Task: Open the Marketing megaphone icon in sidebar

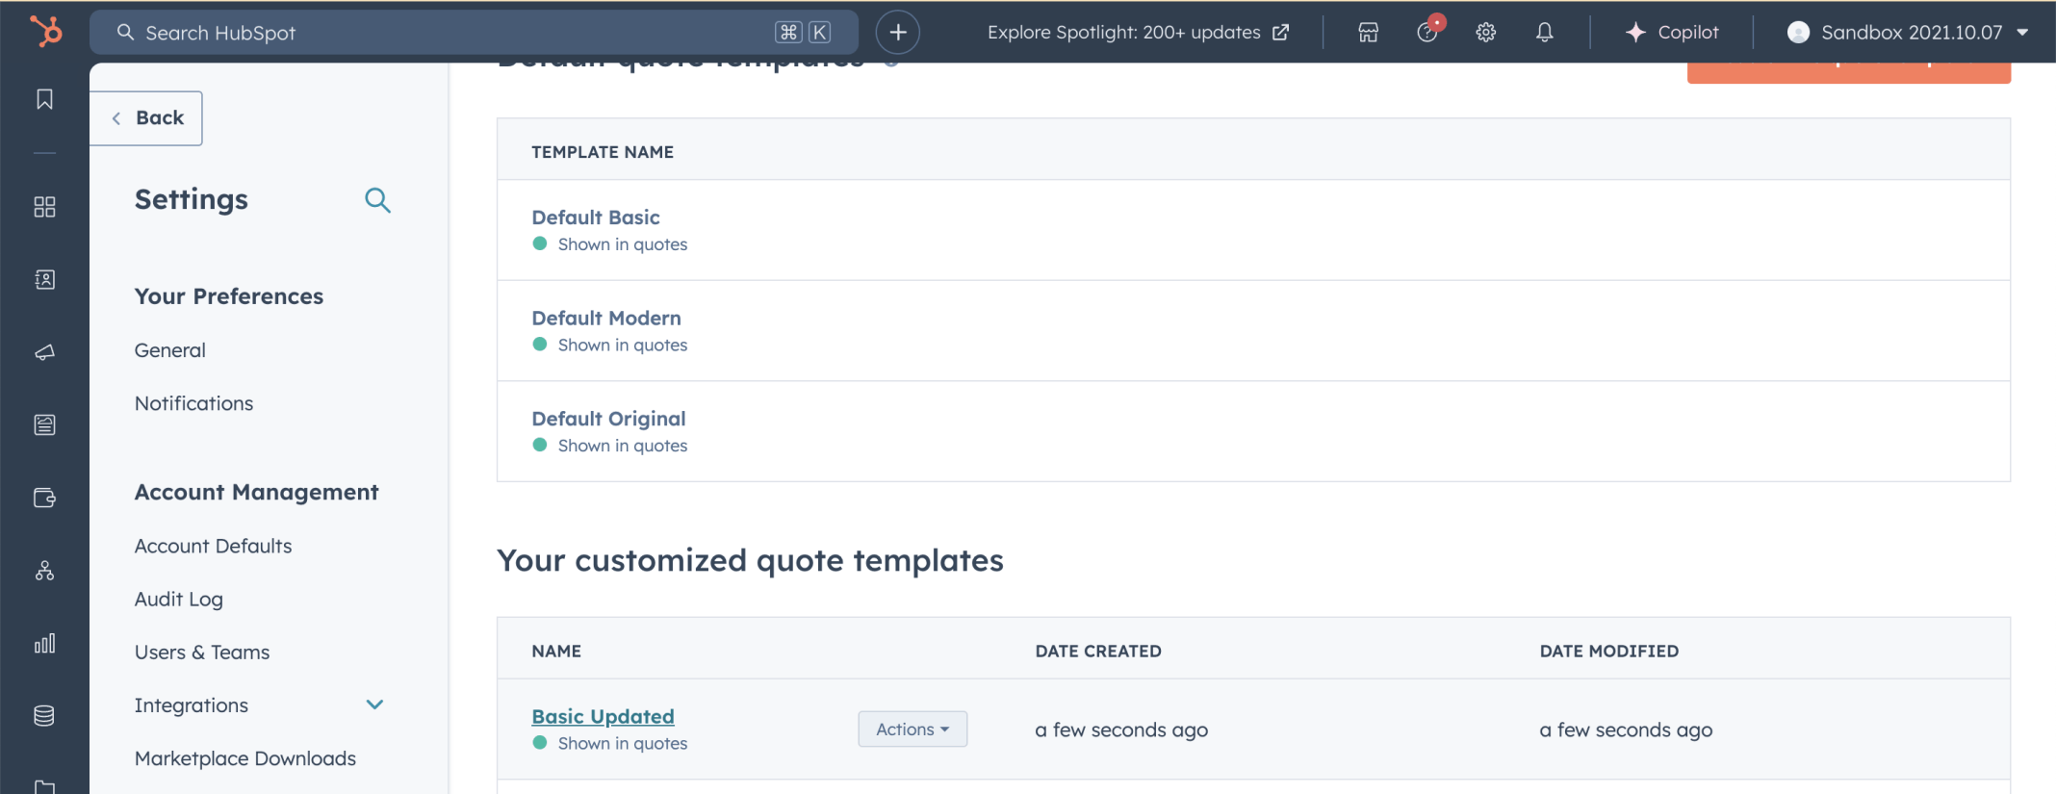Action: [x=44, y=352]
